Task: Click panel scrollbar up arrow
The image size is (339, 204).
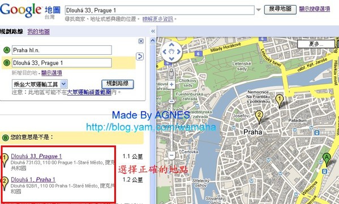Action: tap(153, 40)
